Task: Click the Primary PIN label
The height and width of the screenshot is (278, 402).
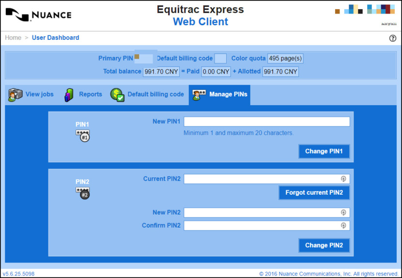Action: 116,59
